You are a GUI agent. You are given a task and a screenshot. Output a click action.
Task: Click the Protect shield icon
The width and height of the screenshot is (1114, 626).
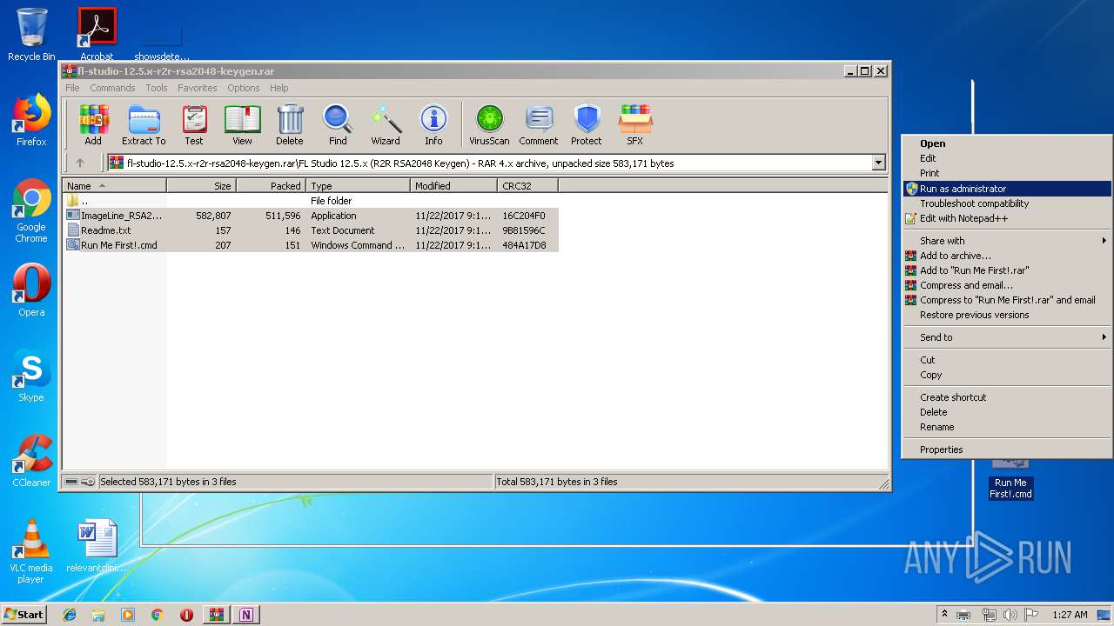point(587,125)
